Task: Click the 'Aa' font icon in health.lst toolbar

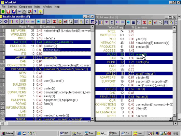Action: pos(27,22)
